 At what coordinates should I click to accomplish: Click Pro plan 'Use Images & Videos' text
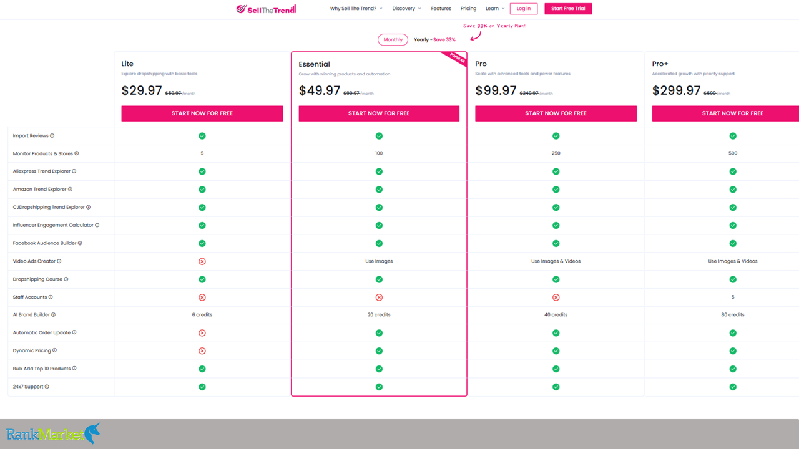pyautogui.click(x=556, y=261)
